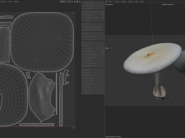Image resolution: width=185 pixels, height=138 pixels.
Task: Click Align UV Islands
Action: pos(93,58)
